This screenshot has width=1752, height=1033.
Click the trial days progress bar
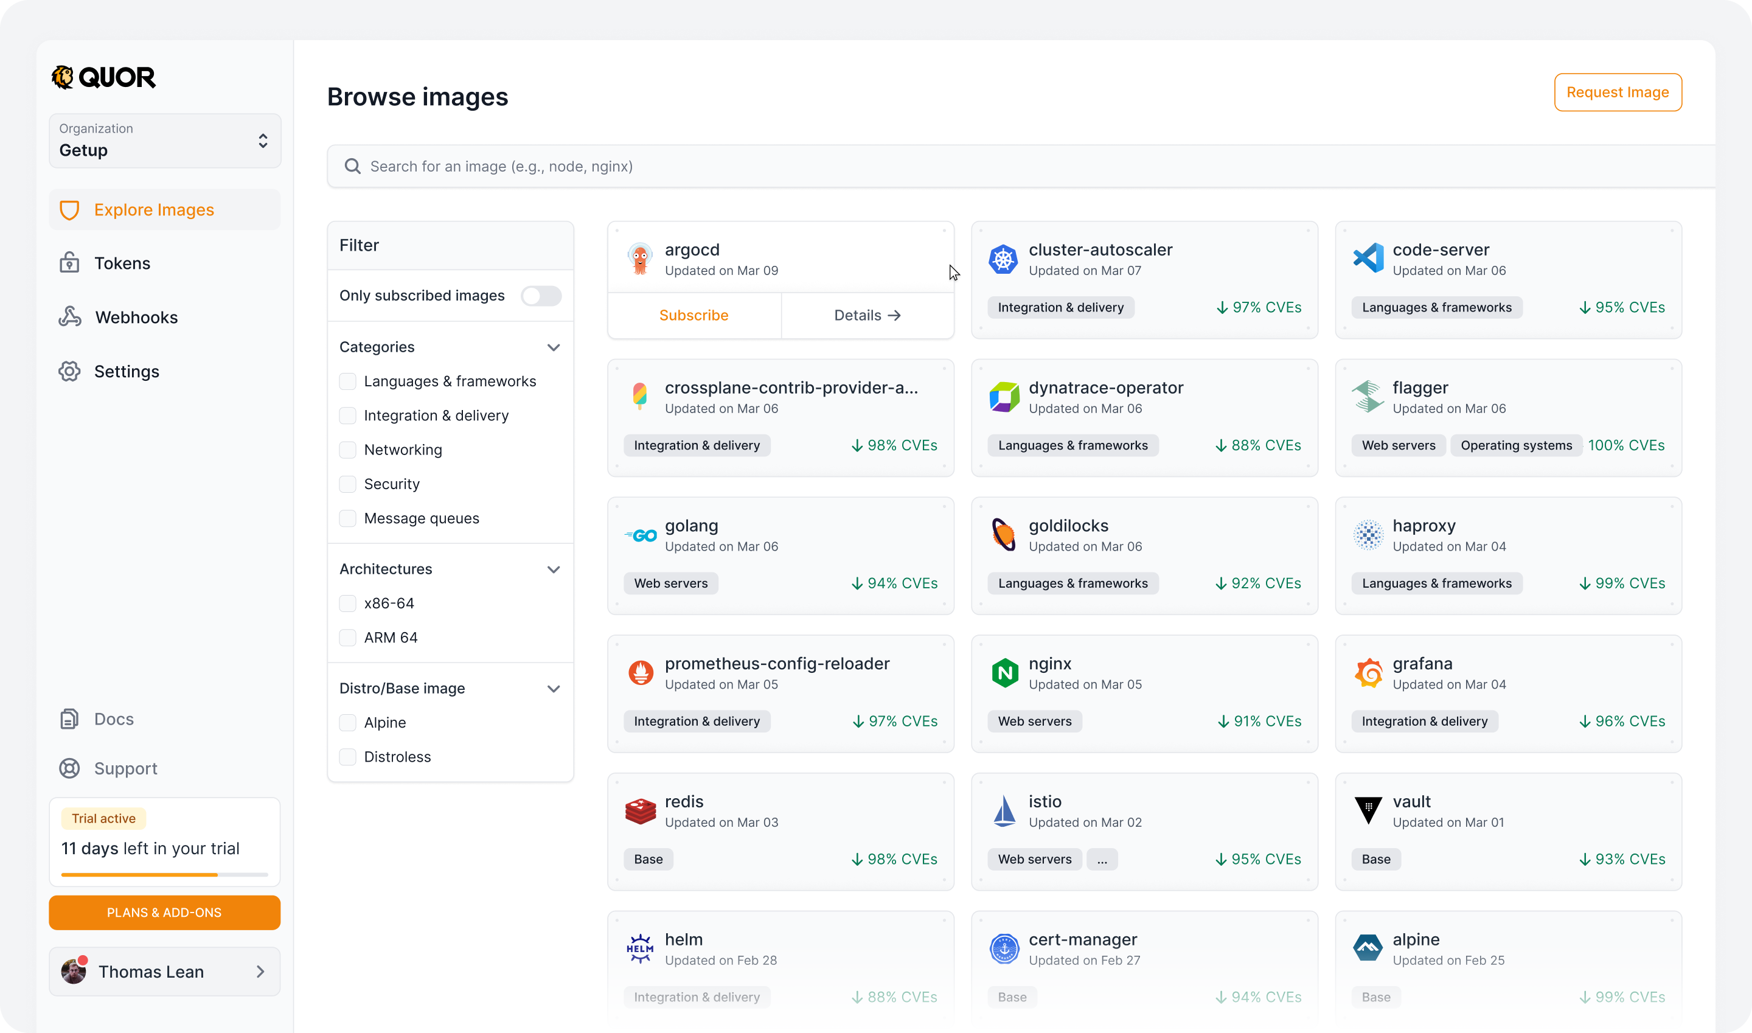coord(164,874)
